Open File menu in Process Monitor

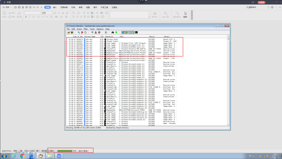click(x=68, y=29)
